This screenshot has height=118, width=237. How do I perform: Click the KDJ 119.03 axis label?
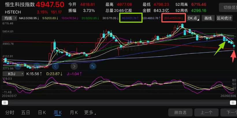[x=7, y=79]
